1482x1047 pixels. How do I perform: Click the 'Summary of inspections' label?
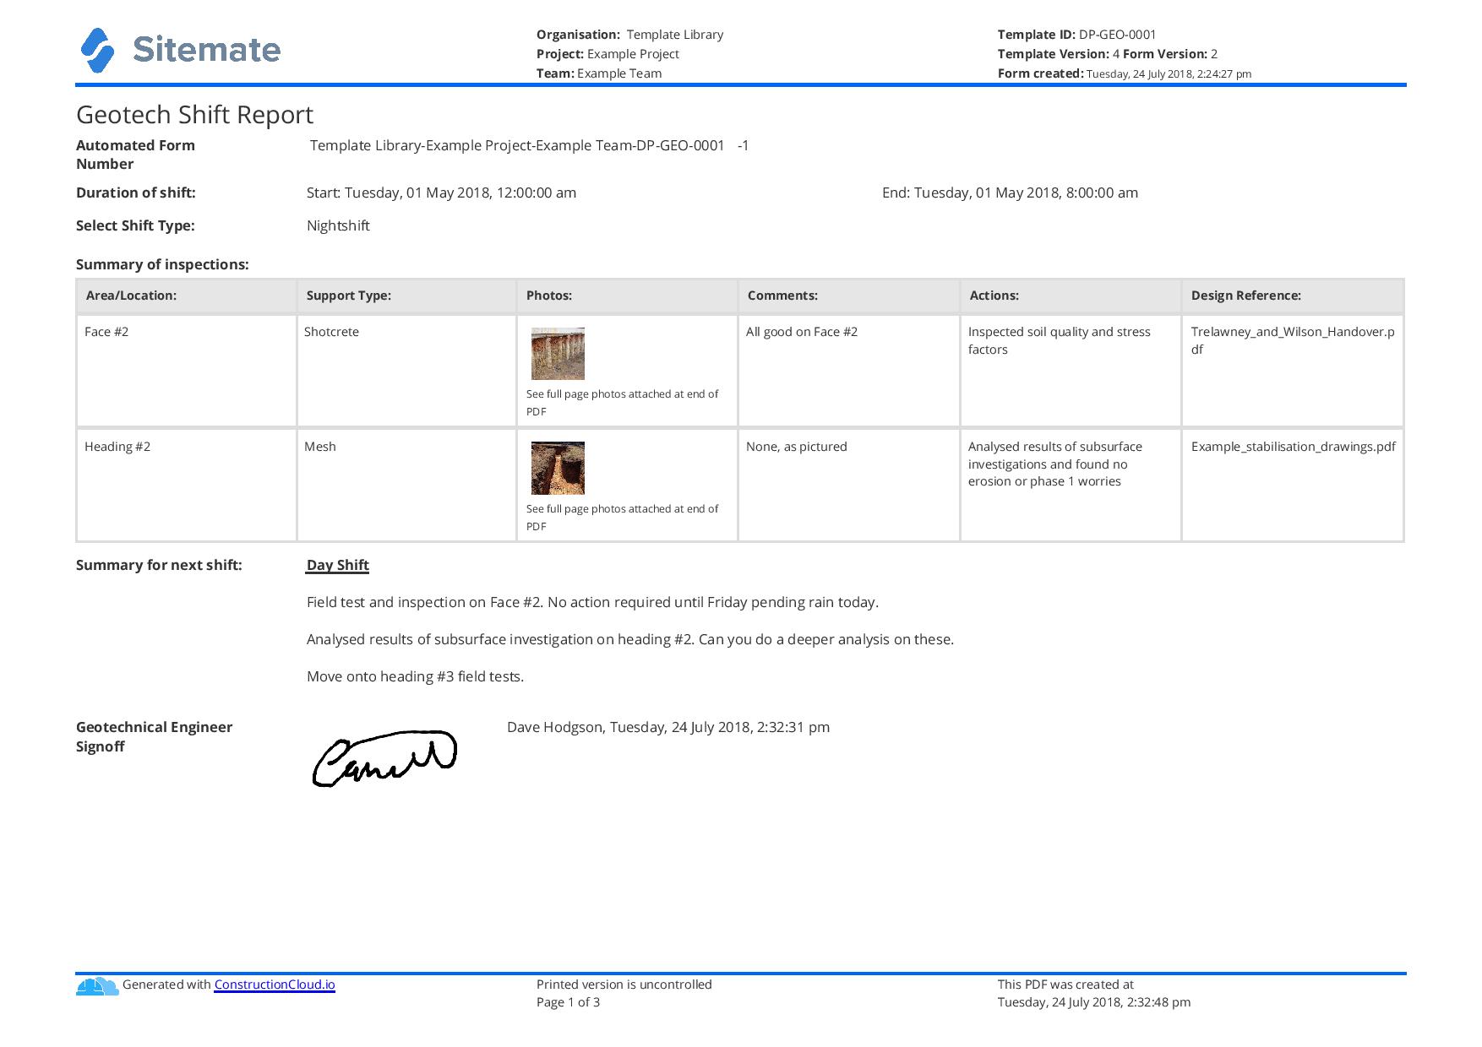162,264
